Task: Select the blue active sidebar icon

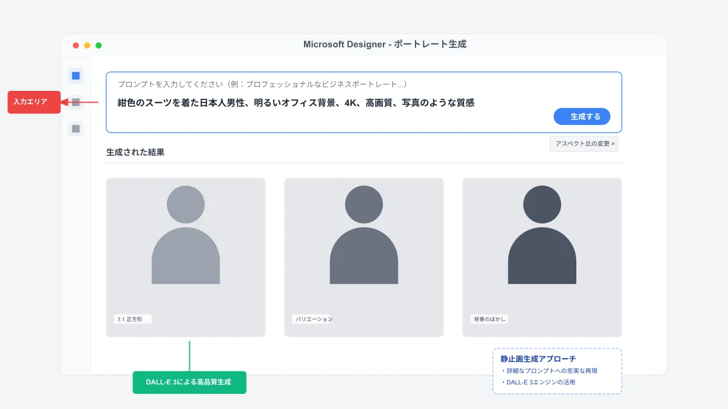Action: coord(76,76)
